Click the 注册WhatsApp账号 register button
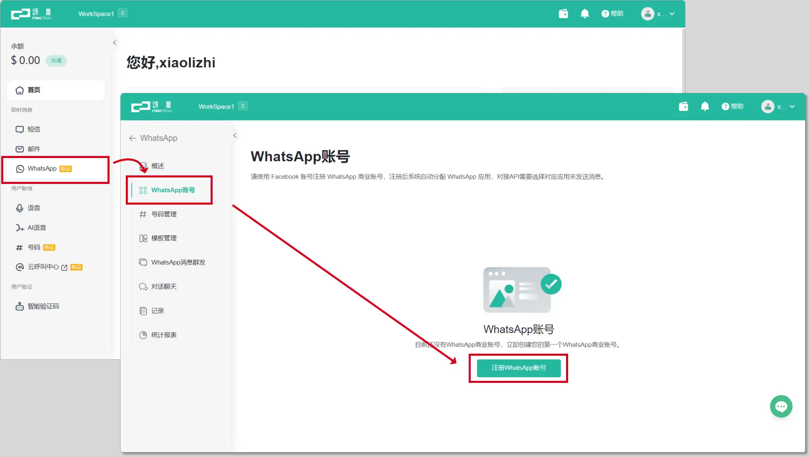The height and width of the screenshot is (457, 810). pos(518,368)
